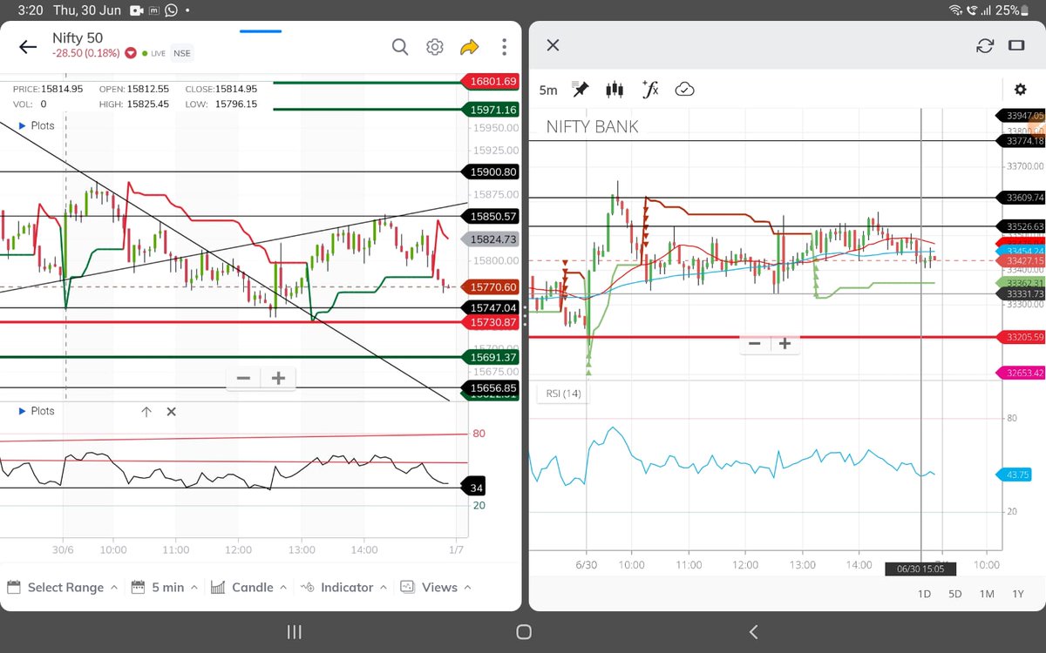
Task: Select the 5m interval in Nifty Bank chart
Action: tap(548, 90)
